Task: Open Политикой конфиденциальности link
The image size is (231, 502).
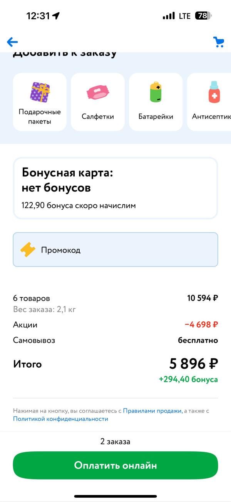Action: [x=60, y=419]
